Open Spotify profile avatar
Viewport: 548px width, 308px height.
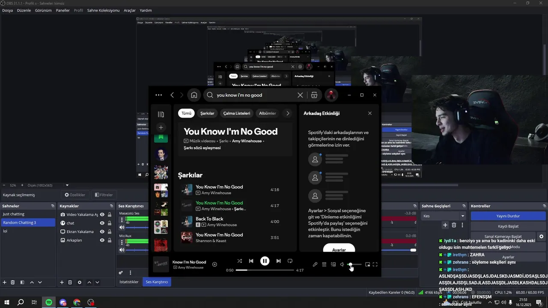[x=331, y=95]
